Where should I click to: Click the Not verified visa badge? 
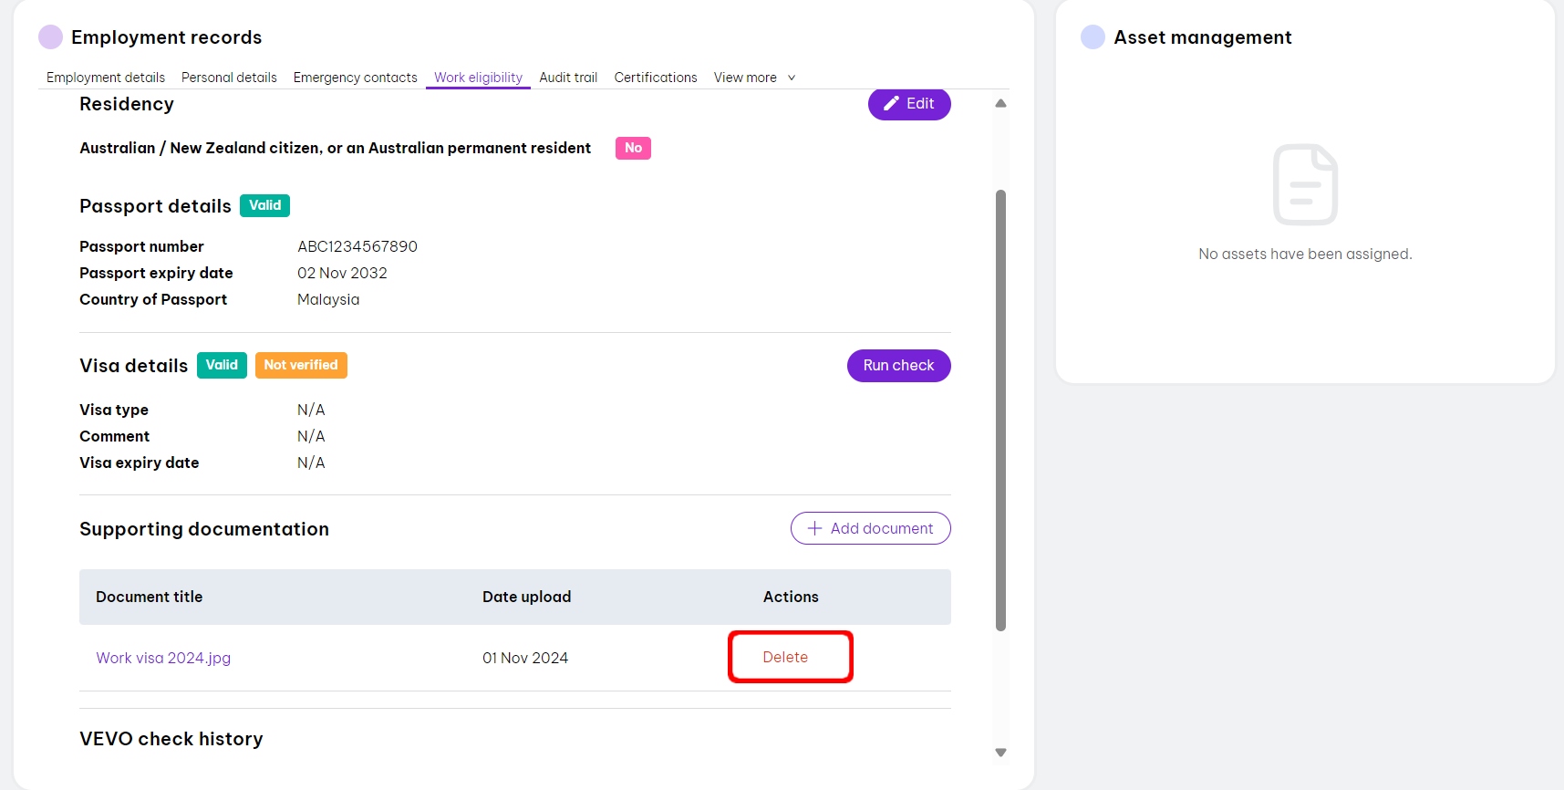pyautogui.click(x=301, y=365)
